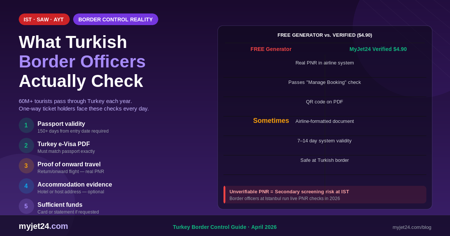The height and width of the screenshot is (236, 450).
Task: Click the Unverifiable PNR warning box
Action: click(x=325, y=195)
